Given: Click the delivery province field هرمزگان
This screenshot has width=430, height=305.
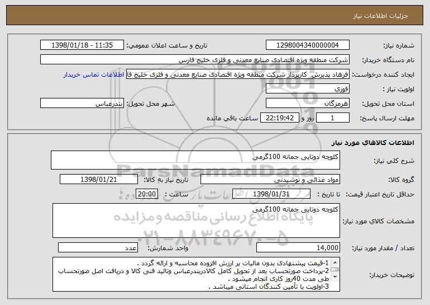Looking at the screenshot, I should tap(307, 104).
